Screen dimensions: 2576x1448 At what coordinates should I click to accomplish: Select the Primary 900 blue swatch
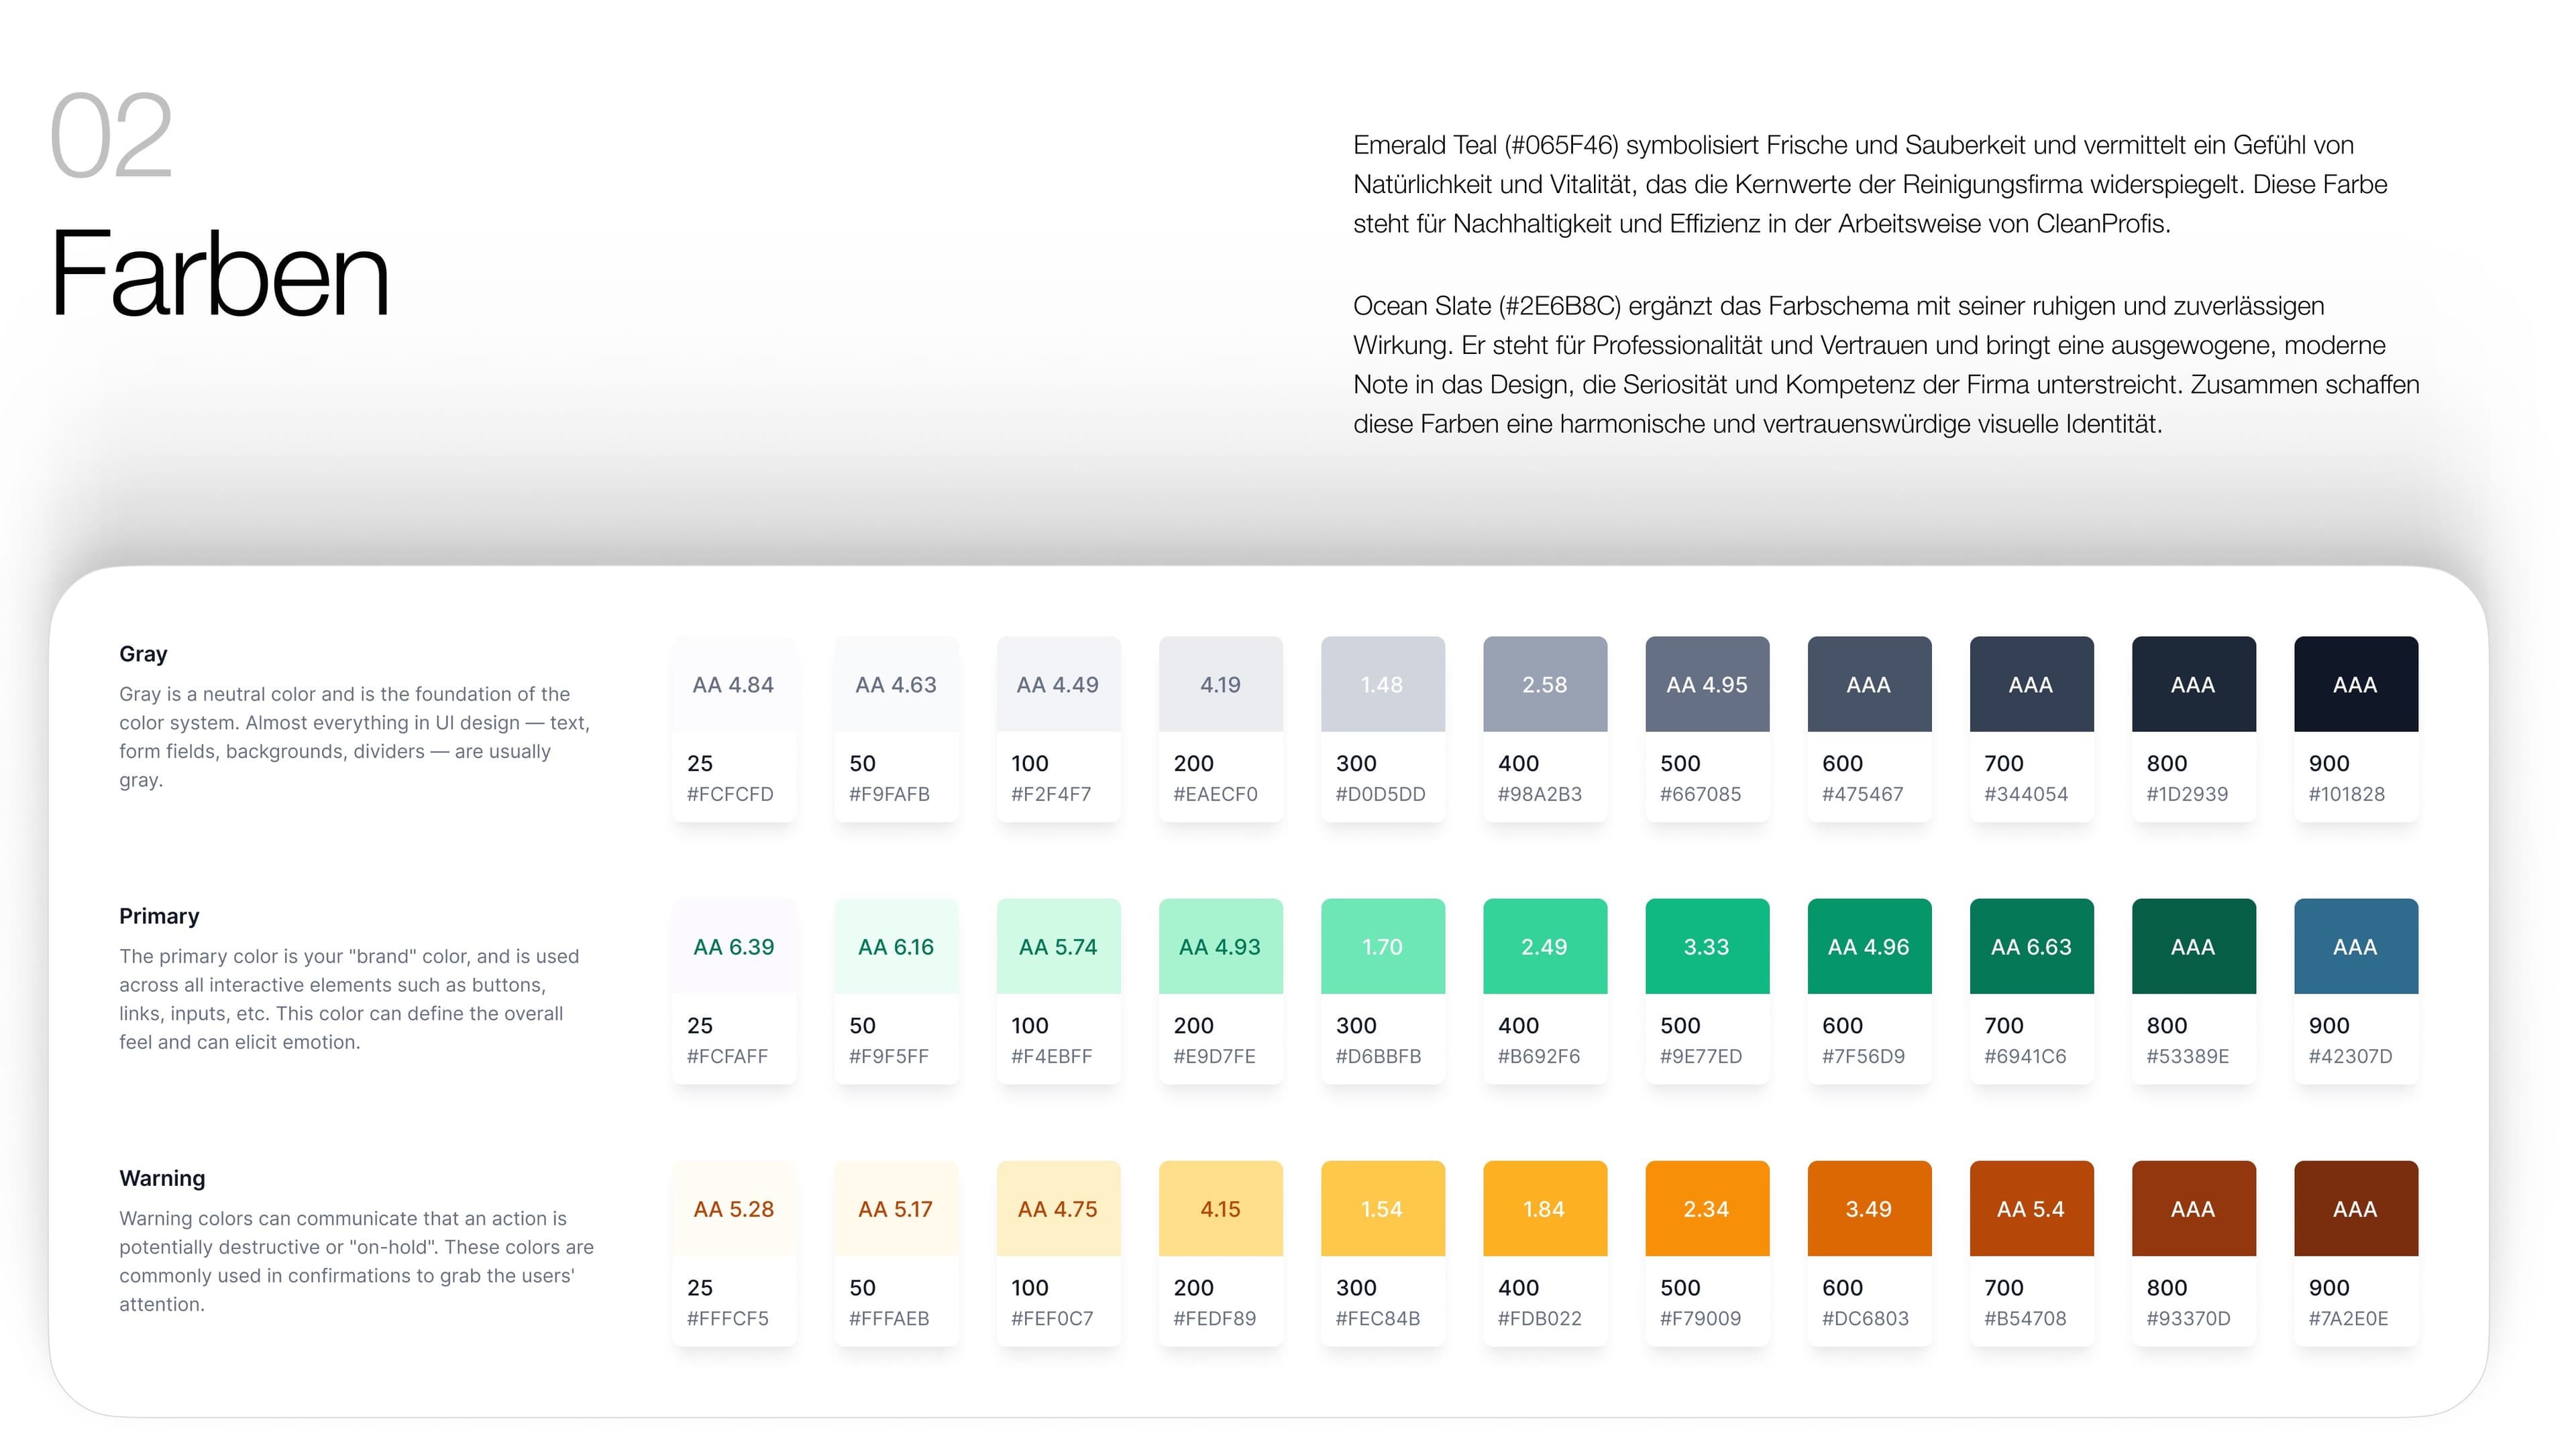(x=2355, y=947)
